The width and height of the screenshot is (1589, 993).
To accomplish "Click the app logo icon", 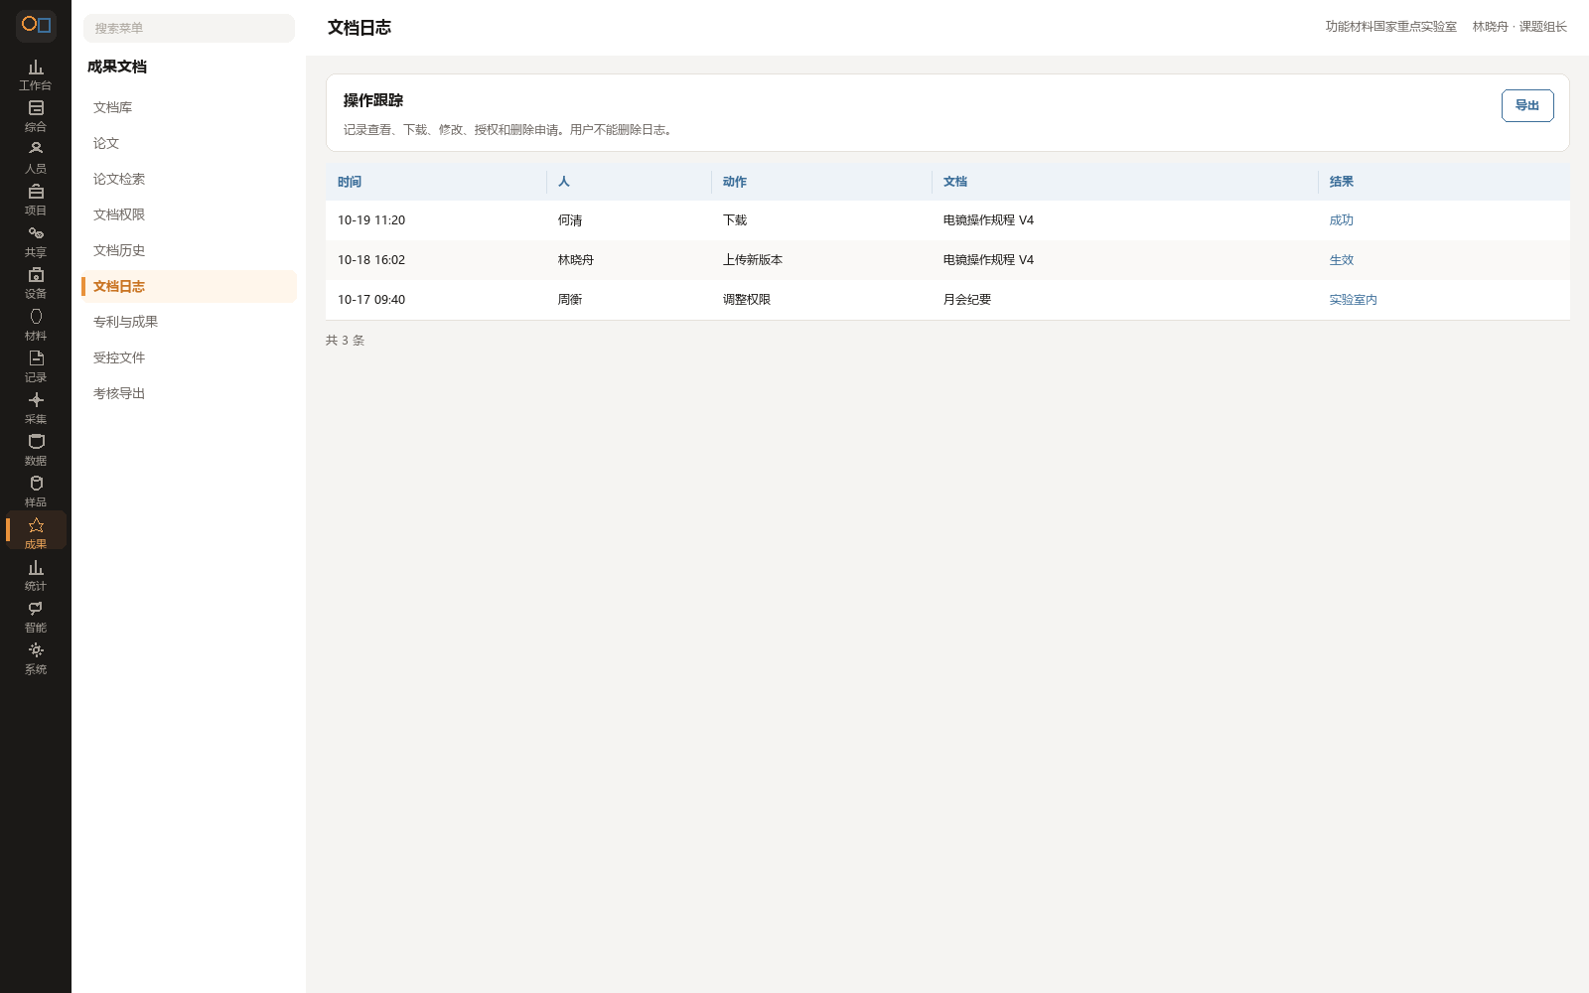I will [x=36, y=25].
